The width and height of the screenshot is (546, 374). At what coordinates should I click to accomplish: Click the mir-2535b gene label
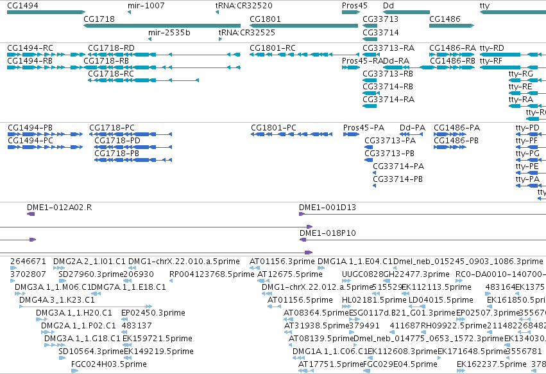coord(169,32)
